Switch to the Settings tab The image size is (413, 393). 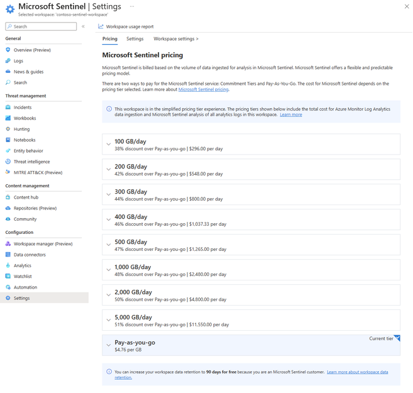135,39
